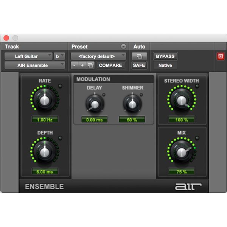227x227 pixels.
Task: Click the Preset header label
Action: [x=79, y=47]
